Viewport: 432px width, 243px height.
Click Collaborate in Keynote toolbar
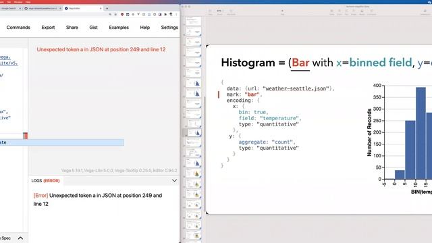[425, 12]
